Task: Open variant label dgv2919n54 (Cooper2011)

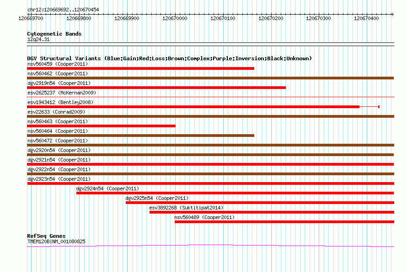Action: (59, 83)
